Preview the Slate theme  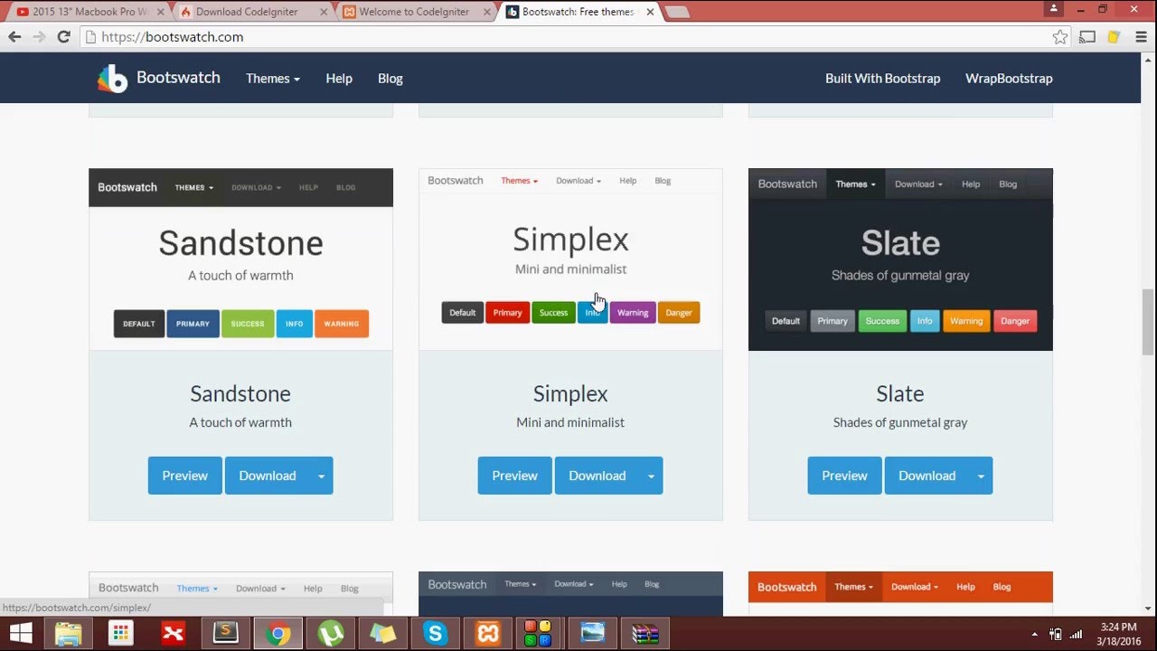[x=845, y=476]
